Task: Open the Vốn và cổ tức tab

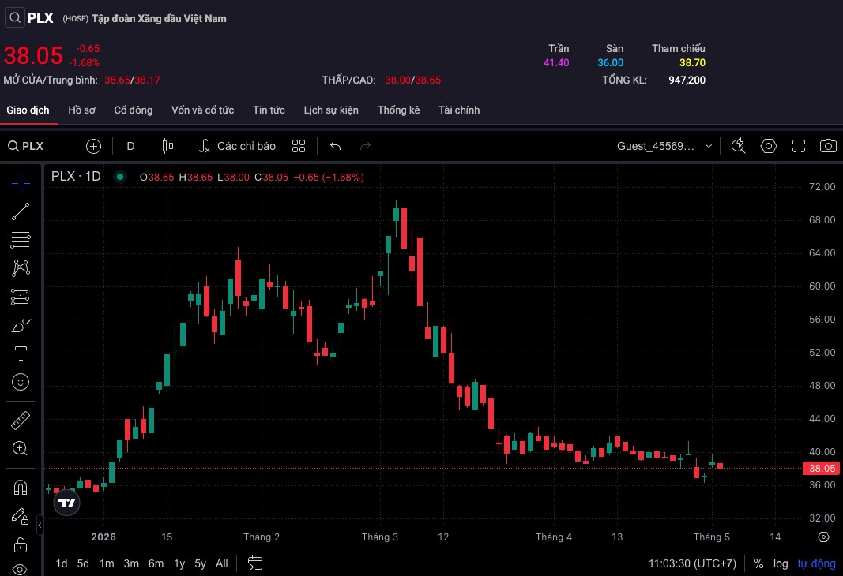Action: [x=203, y=110]
